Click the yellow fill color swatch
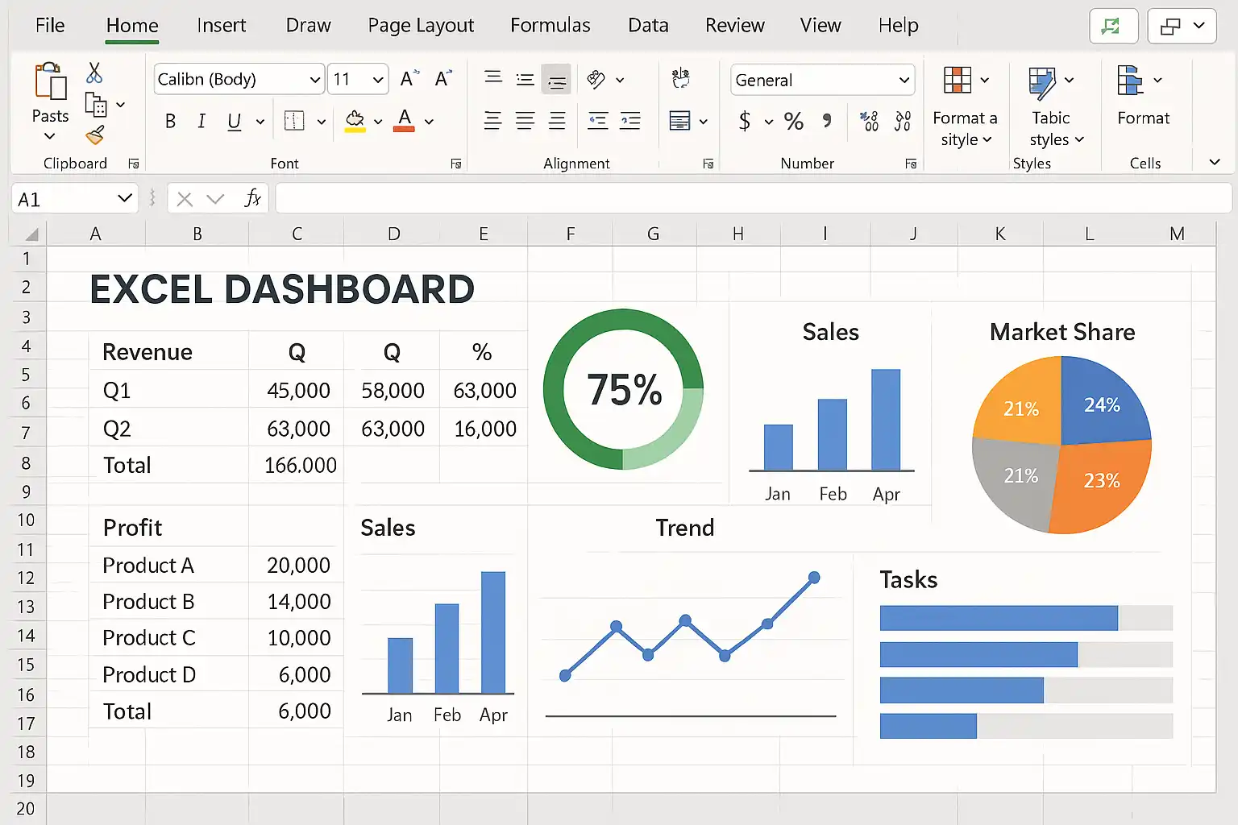Viewport: 1238px width, 825px height. [355, 122]
